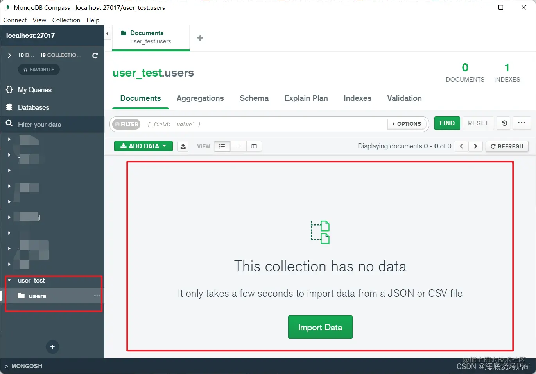Switch to the Aggregations tab
536x374 pixels.
200,98
